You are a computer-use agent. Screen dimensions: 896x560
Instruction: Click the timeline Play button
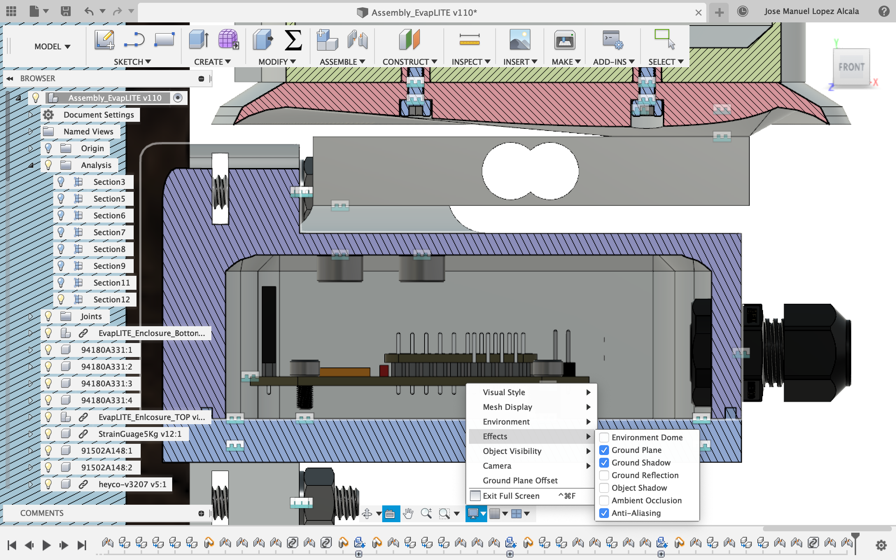pos(46,545)
